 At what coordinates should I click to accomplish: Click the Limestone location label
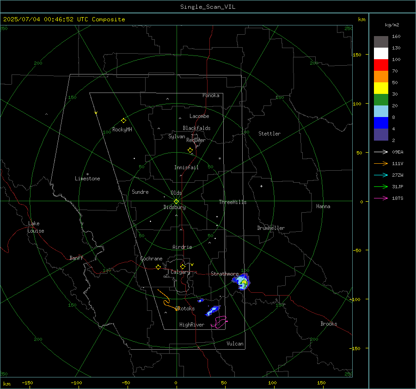point(87,179)
